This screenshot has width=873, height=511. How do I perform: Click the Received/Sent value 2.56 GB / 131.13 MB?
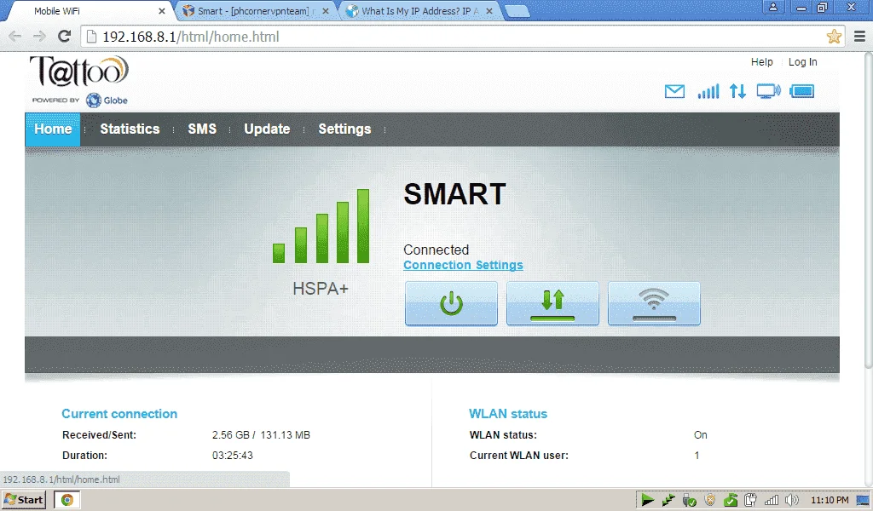pos(261,435)
